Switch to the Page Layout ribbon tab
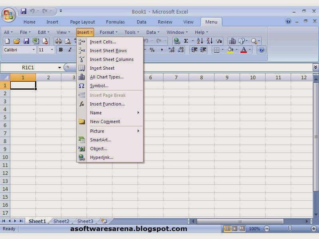319x239 pixels. click(x=83, y=22)
